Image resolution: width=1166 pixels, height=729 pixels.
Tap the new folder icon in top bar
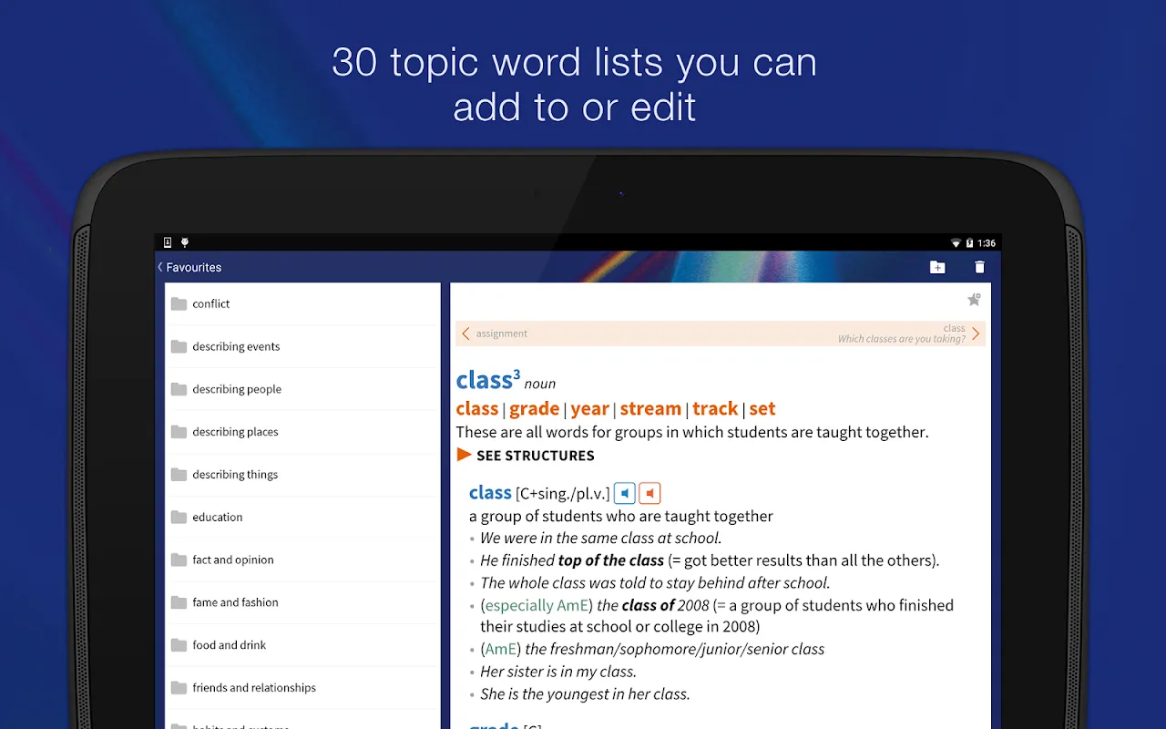(x=937, y=267)
